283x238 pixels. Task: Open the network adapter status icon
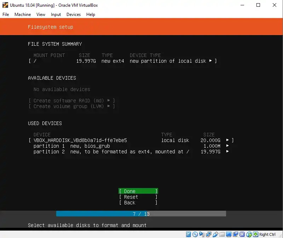(x=208, y=234)
